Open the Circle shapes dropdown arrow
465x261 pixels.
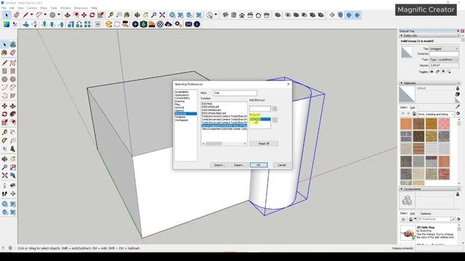tap(59, 14)
